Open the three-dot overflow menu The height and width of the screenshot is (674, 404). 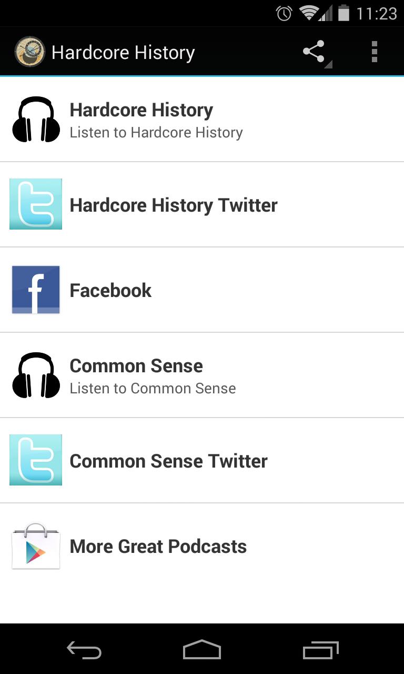point(374,52)
